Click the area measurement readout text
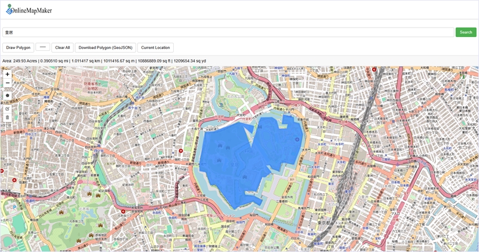Image resolution: width=479 pixels, height=252 pixels. click(x=104, y=61)
